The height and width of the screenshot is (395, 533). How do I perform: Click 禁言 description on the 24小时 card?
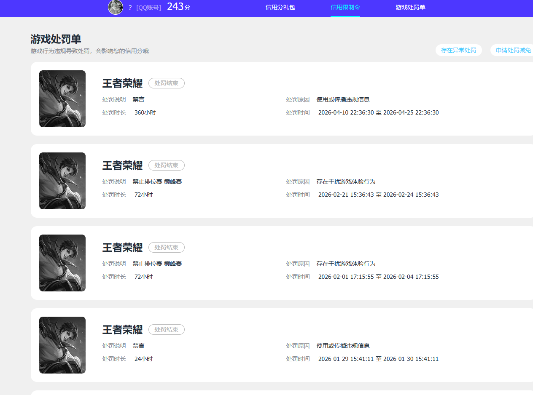(x=138, y=346)
